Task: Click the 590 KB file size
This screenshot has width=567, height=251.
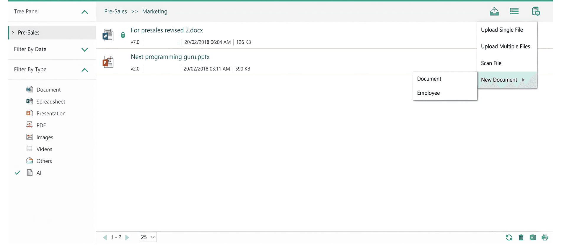Action: 243,69
